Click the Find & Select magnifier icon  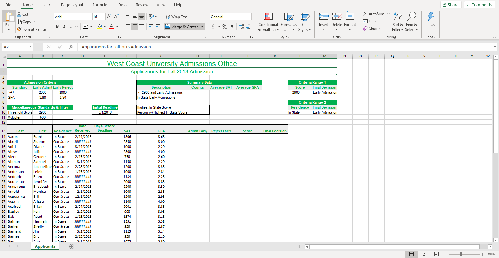[412, 17]
